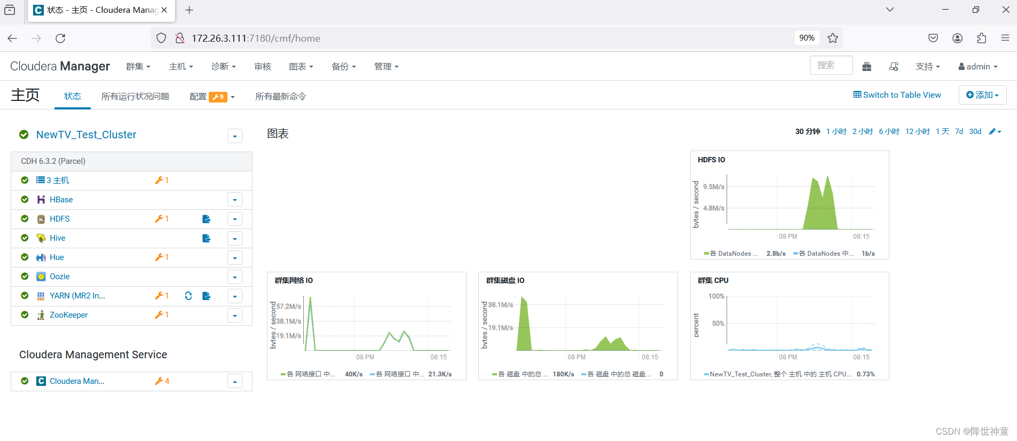Click the Hue wrench configuration warning

pyautogui.click(x=162, y=257)
